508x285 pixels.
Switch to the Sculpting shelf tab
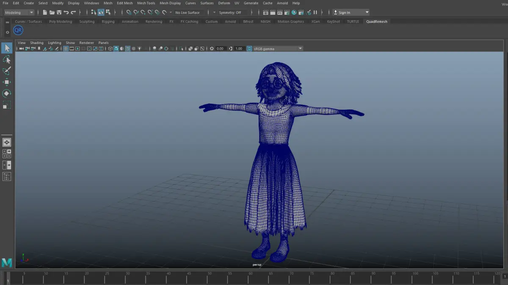(87, 22)
